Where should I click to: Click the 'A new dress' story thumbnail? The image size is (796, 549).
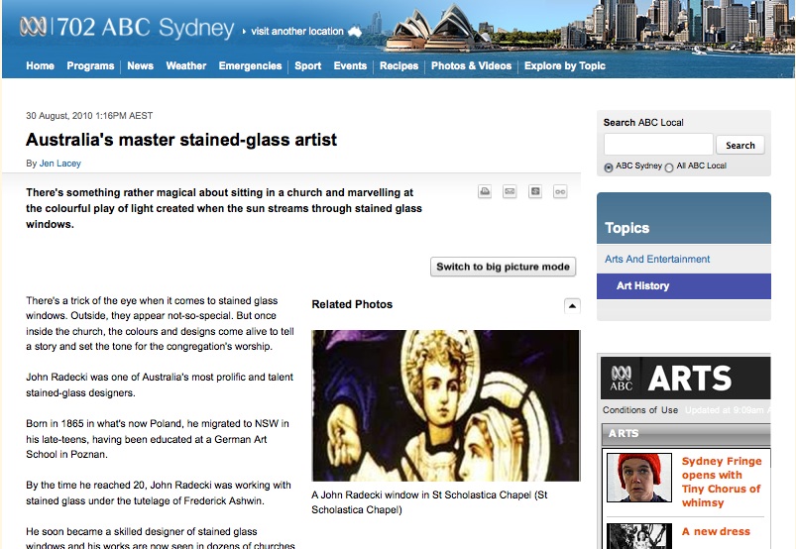(x=639, y=536)
